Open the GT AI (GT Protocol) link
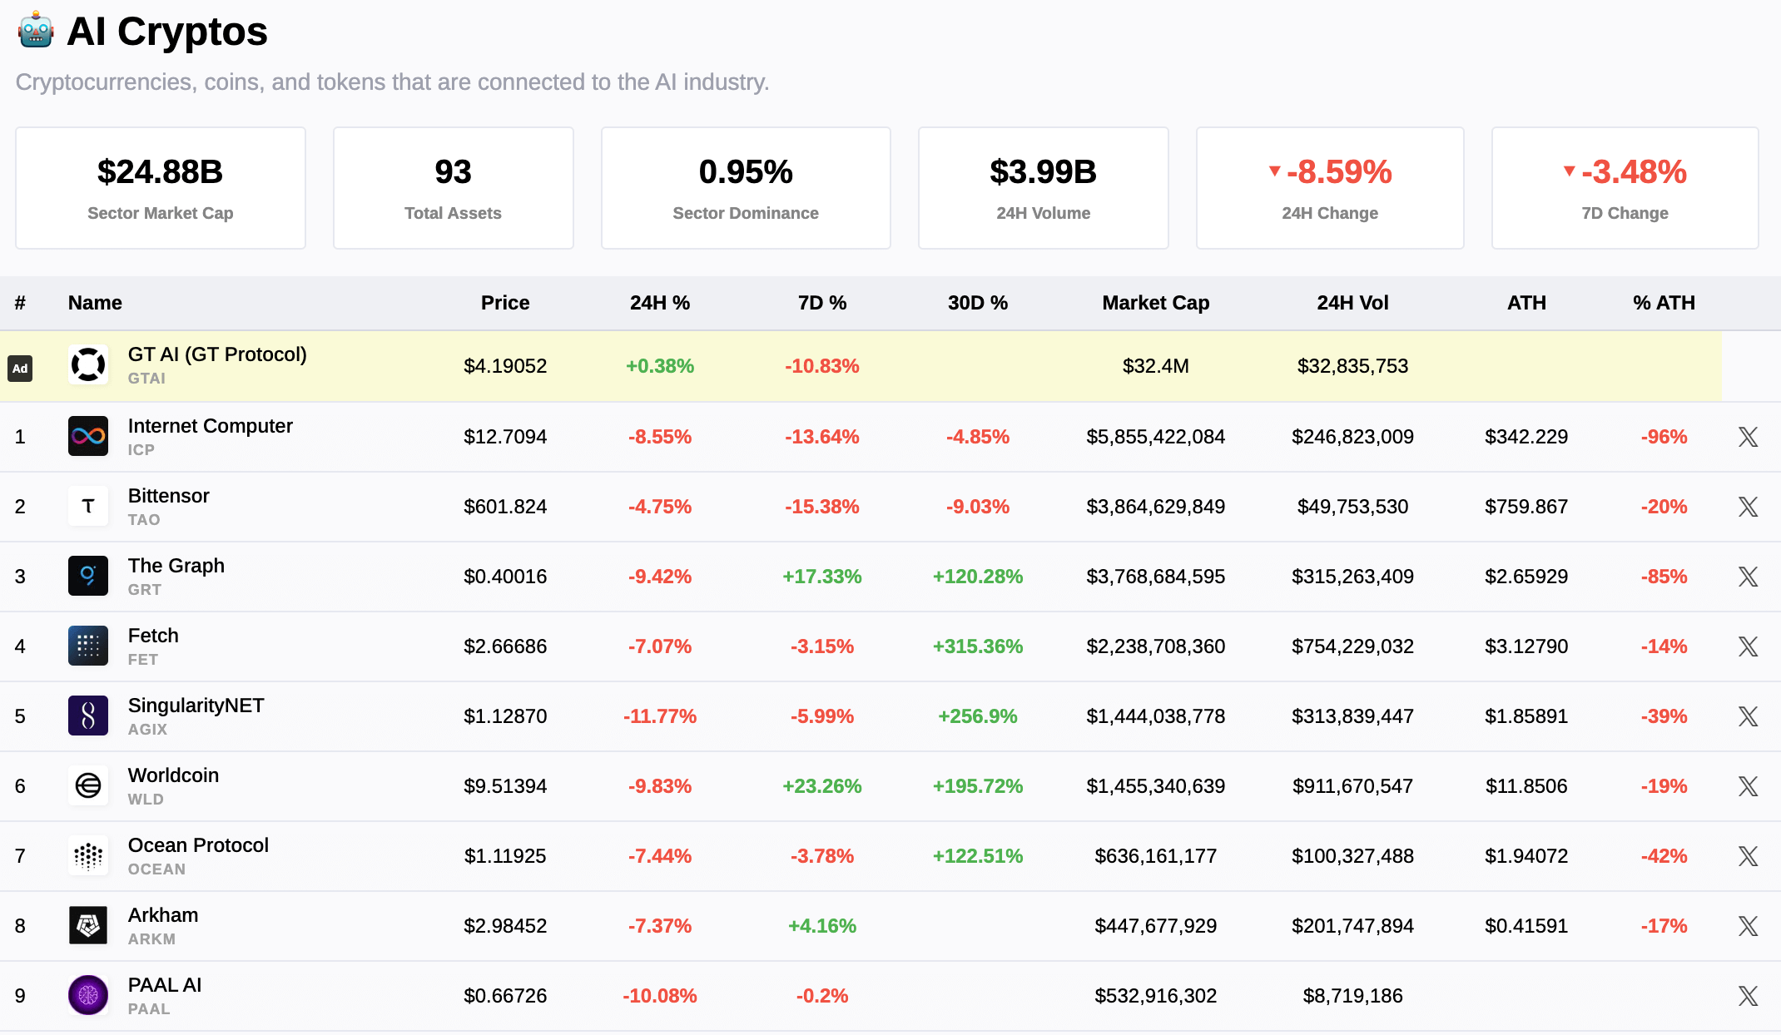This screenshot has width=1781, height=1035. point(217,354)
